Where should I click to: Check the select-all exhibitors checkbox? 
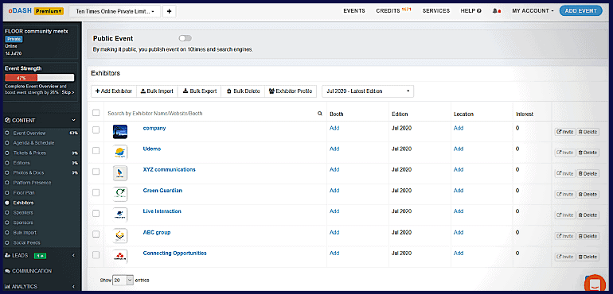[x=96, y=113]
